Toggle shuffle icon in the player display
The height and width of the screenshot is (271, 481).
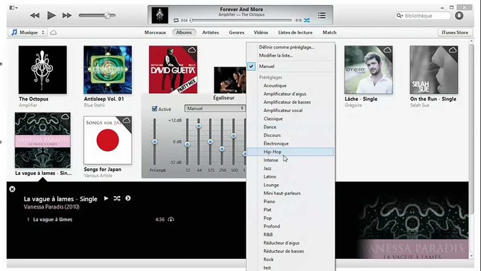[307, 20]
